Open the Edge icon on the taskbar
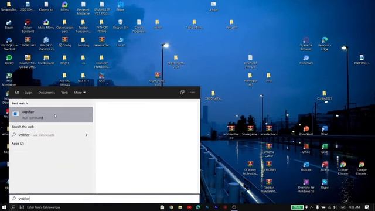 pyautogui.click(x=198, y=207)
